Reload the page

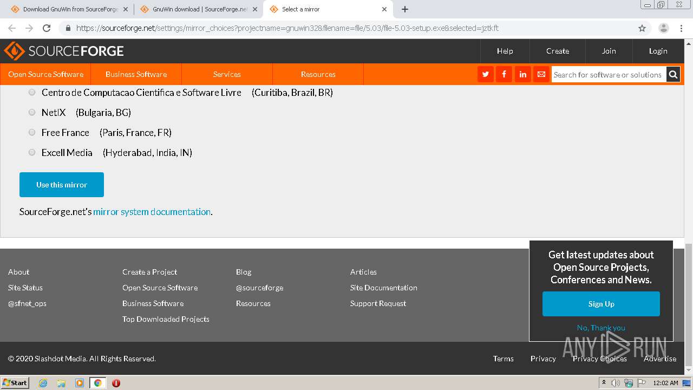(47, 28)
